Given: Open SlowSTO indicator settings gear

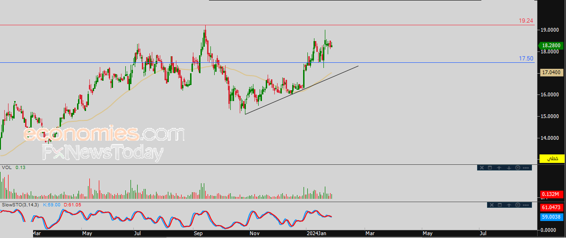Looking at the screenshot, I should 518,205.
